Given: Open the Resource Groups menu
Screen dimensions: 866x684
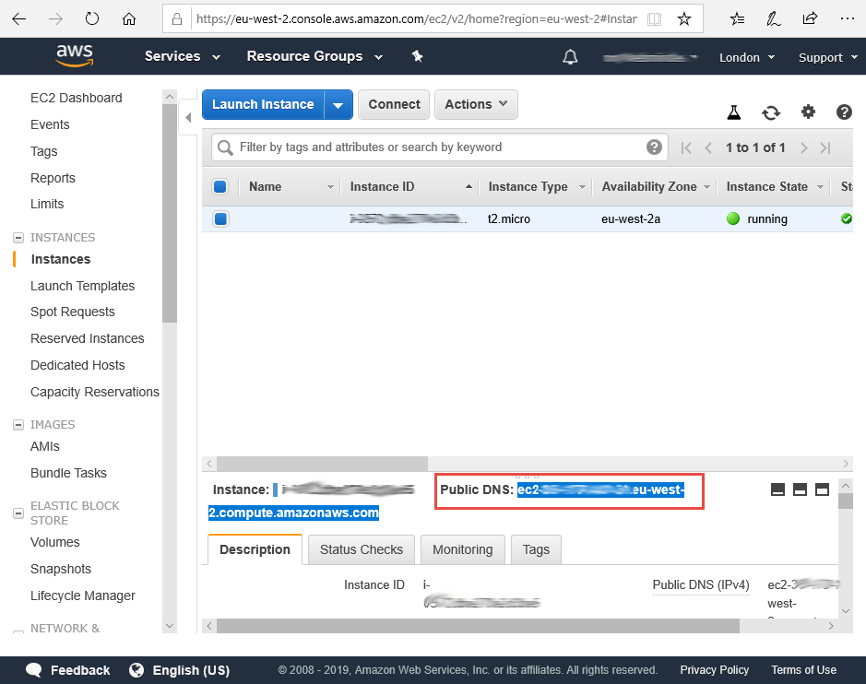Looking at the screenshot, I should (x=314, y=56).
